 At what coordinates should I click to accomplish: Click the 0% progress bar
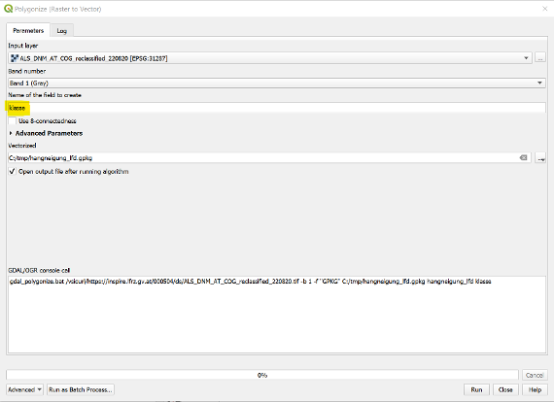tap(262, 375)
